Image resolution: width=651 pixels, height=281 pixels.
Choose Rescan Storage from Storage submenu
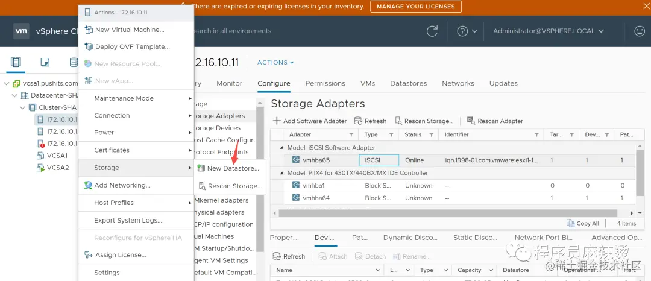coord(229,186)
